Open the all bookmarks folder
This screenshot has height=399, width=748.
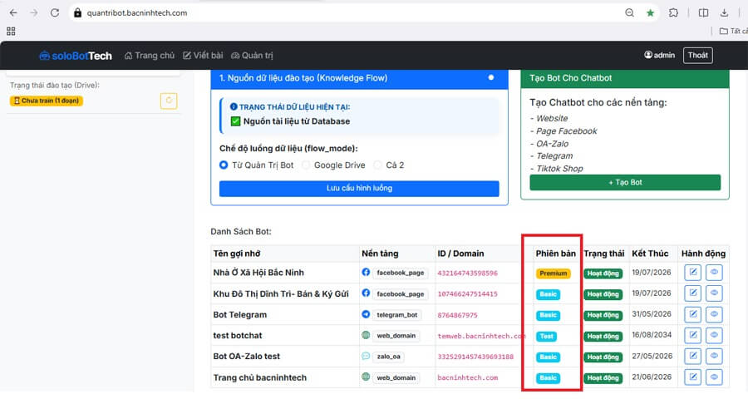(x=733, y=31)
